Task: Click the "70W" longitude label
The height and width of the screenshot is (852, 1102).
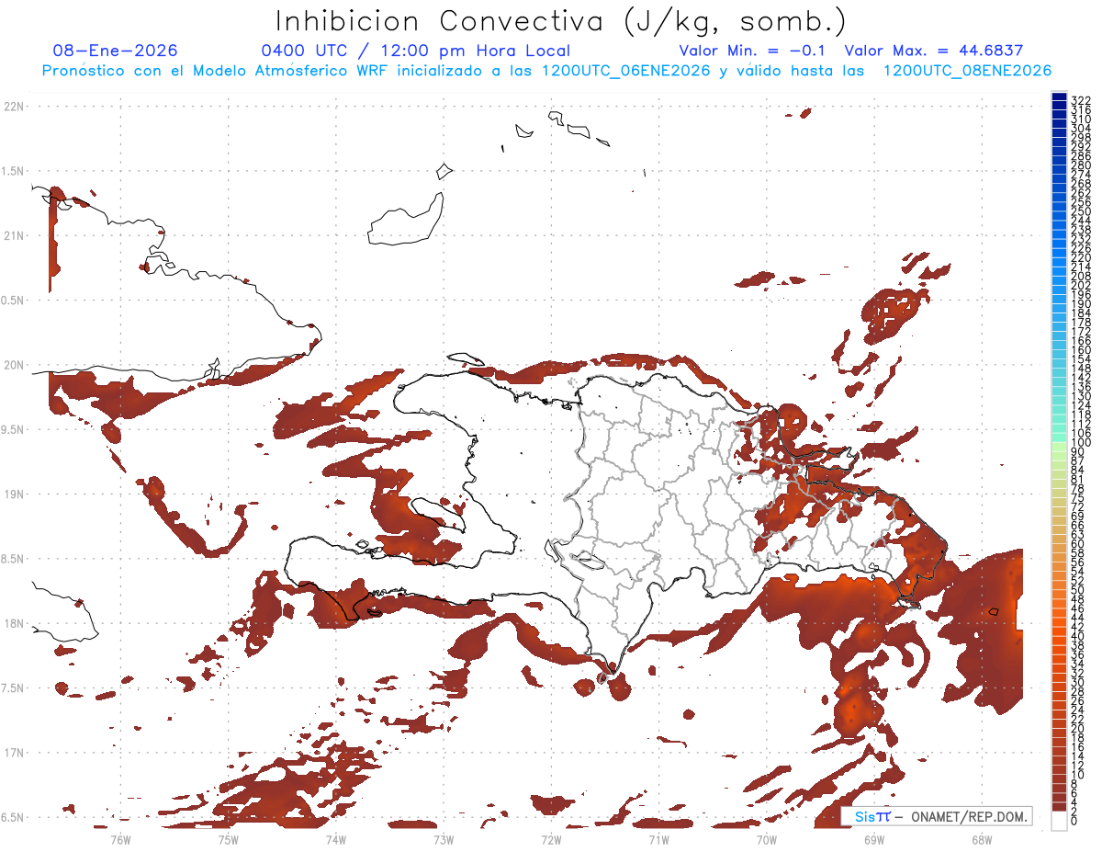Action: click(767, 838)
